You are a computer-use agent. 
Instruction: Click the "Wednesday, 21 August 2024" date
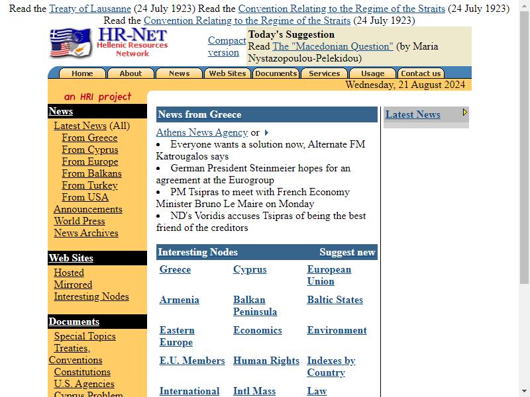[x=405, y=85]
